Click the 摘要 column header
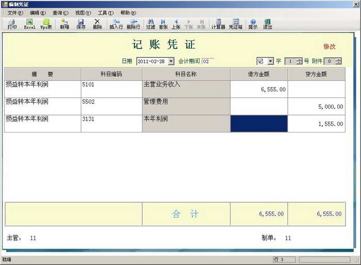 pos(43,74)
